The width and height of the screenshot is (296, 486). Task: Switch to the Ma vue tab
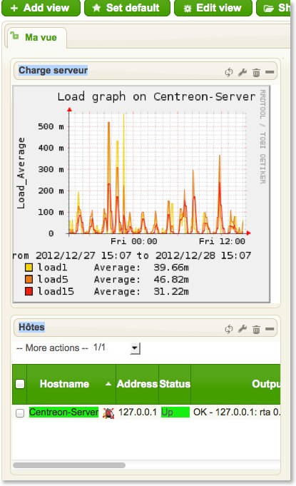(x=37, y=38)
